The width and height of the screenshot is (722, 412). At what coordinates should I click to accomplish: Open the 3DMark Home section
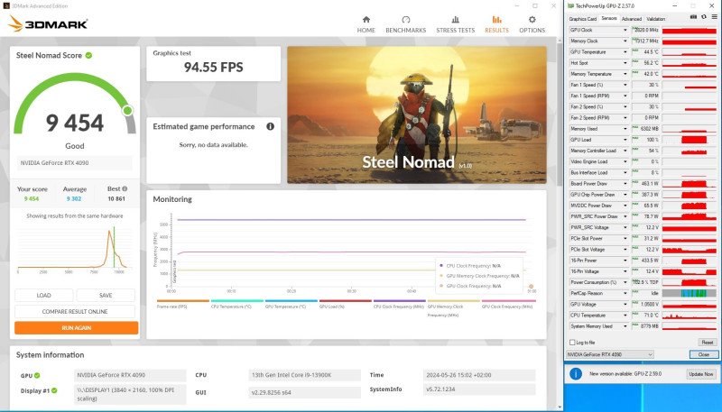[x=366, y=24]
